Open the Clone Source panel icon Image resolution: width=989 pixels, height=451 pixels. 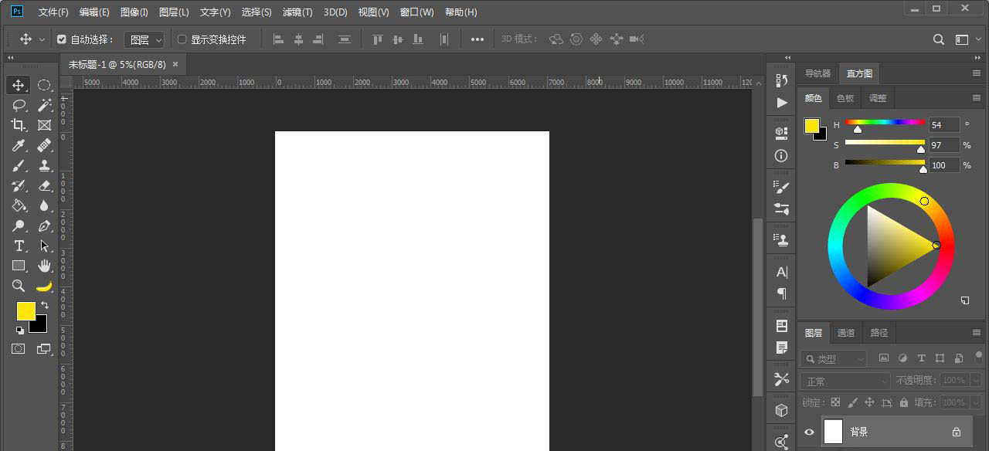coord(782,239)
